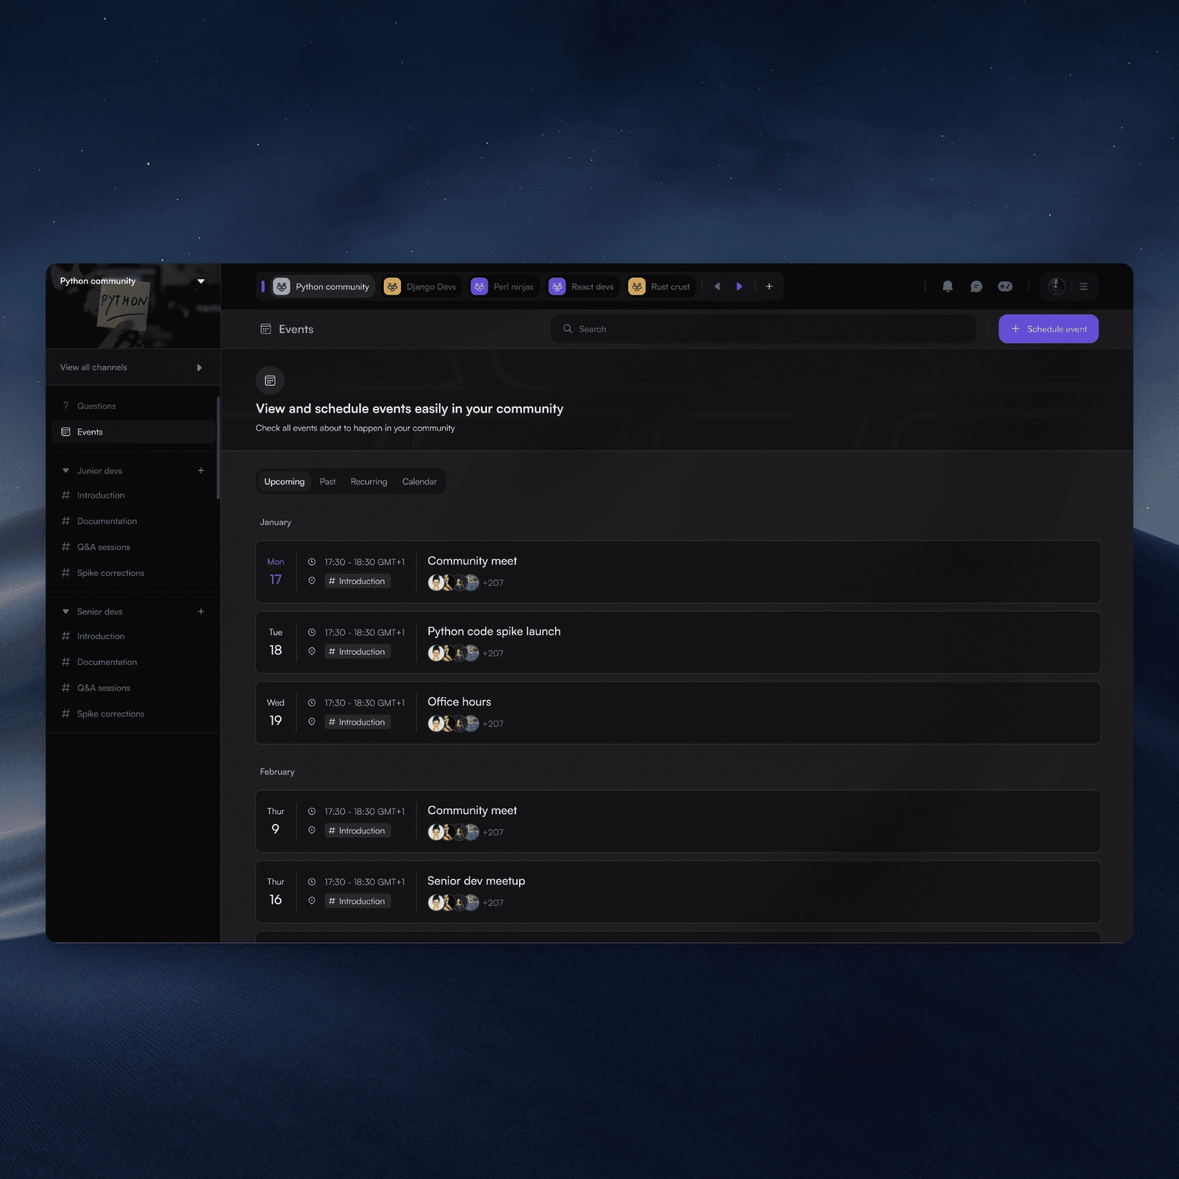Collapse the Senior devs channel group
Image resolution: width=1179 pixels, height=1179 pixels.
tap(66, 612)
